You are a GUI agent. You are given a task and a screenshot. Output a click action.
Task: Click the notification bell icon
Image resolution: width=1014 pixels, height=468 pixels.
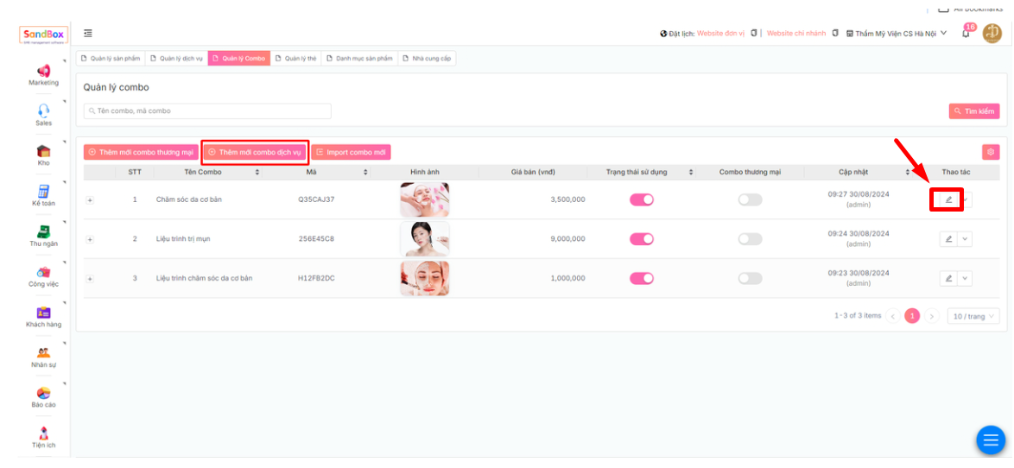pos(966,34)
